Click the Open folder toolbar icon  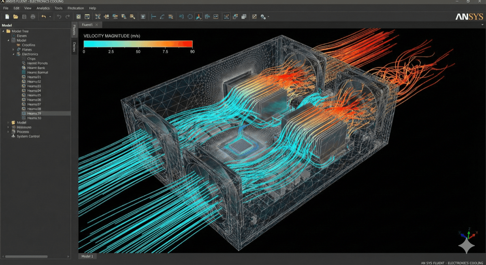click(x=15, y=17)
